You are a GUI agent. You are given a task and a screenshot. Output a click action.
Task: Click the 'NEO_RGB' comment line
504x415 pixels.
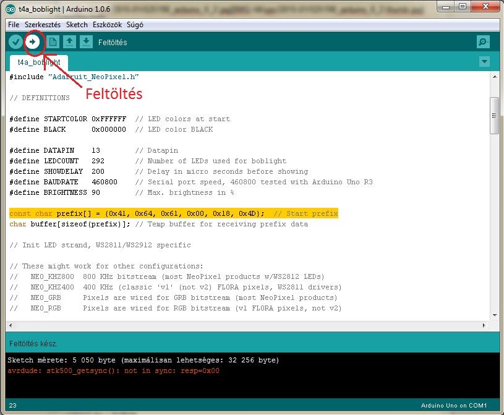pos(176,308)
